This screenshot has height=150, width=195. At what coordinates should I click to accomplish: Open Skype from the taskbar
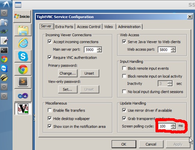(x=23, y=56)
